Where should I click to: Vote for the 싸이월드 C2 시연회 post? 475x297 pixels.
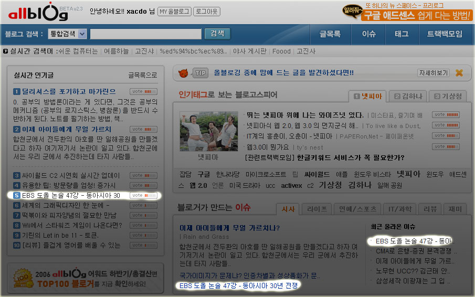pos(144,175)
